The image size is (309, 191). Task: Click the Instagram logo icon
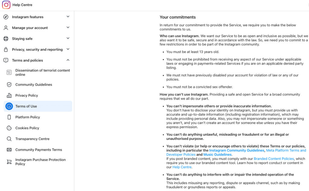click(x=6, y=5)
